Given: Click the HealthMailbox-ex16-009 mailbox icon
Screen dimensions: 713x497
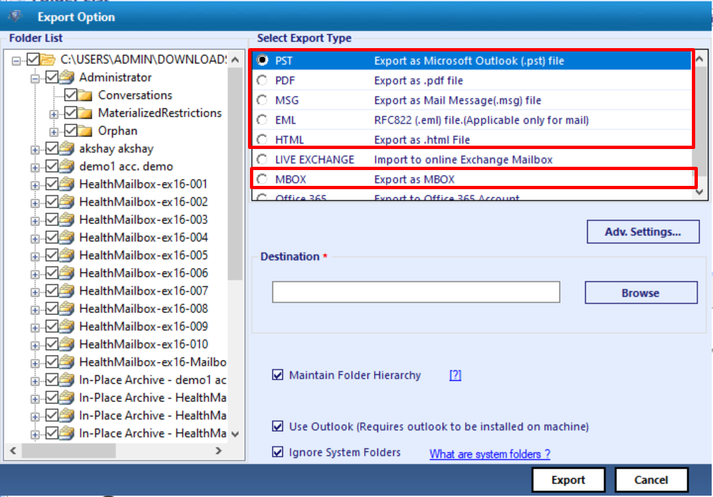Looking at the screenshot, I should click(x=67, y=326).
